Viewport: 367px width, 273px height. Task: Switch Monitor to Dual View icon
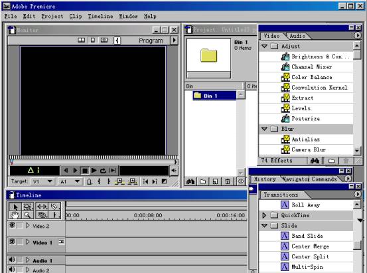(81, 40)
